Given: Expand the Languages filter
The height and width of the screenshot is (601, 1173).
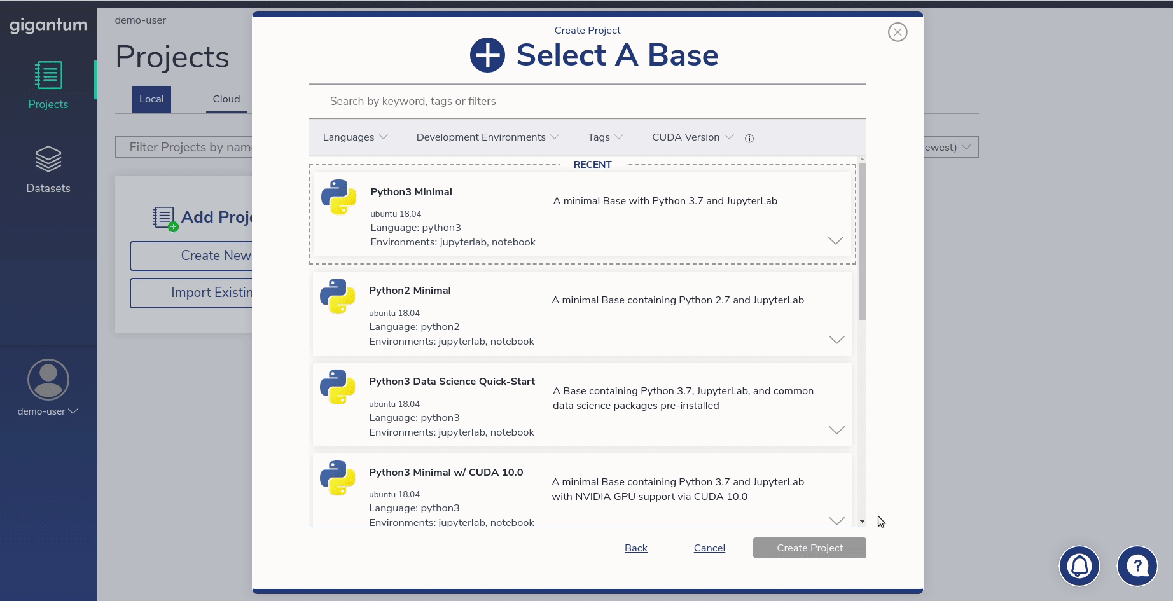Looking at the screenshot, I should [355, 137].
